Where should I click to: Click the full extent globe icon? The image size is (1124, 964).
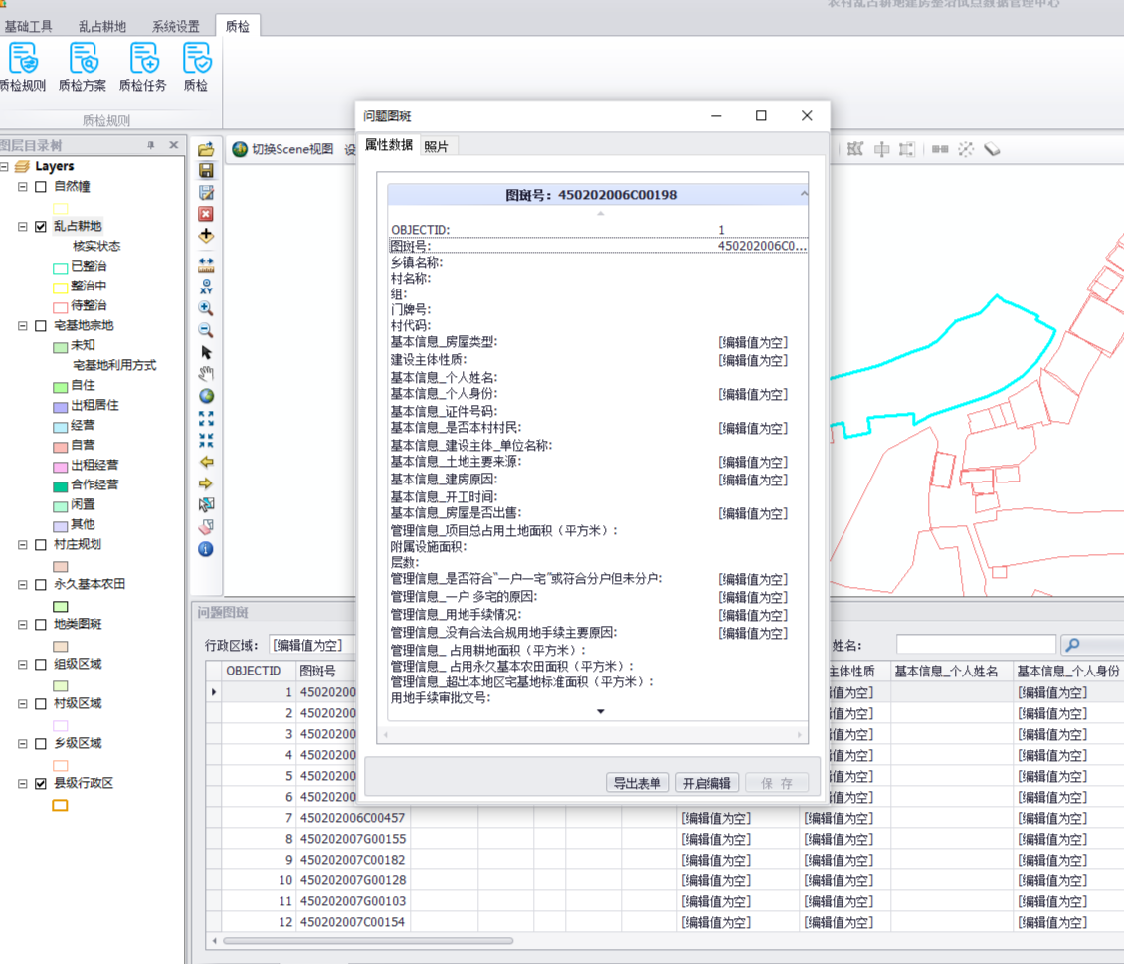click(206, 396)
